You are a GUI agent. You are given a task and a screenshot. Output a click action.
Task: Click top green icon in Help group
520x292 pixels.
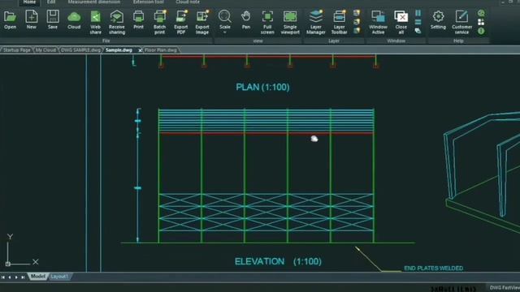coord(481,13)
